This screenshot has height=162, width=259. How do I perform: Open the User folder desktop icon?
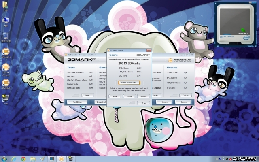click(x=6, y=6)
